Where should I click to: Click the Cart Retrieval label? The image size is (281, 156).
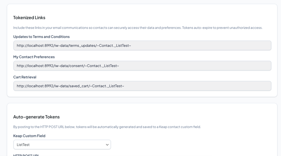tap(25, 77)
